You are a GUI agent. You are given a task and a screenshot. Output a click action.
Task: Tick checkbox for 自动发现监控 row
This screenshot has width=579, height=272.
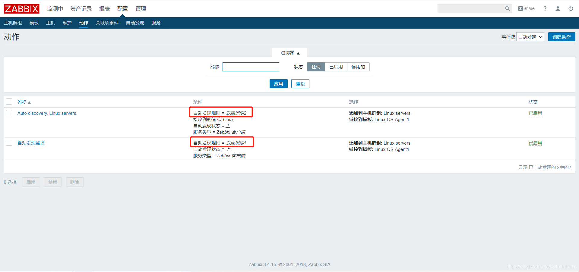click(9, 143)
